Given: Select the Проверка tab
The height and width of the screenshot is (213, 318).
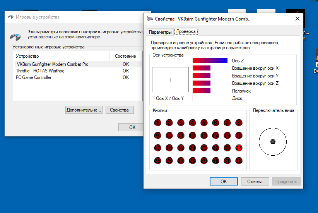Looking at the screenshot, I should point(186,31).
